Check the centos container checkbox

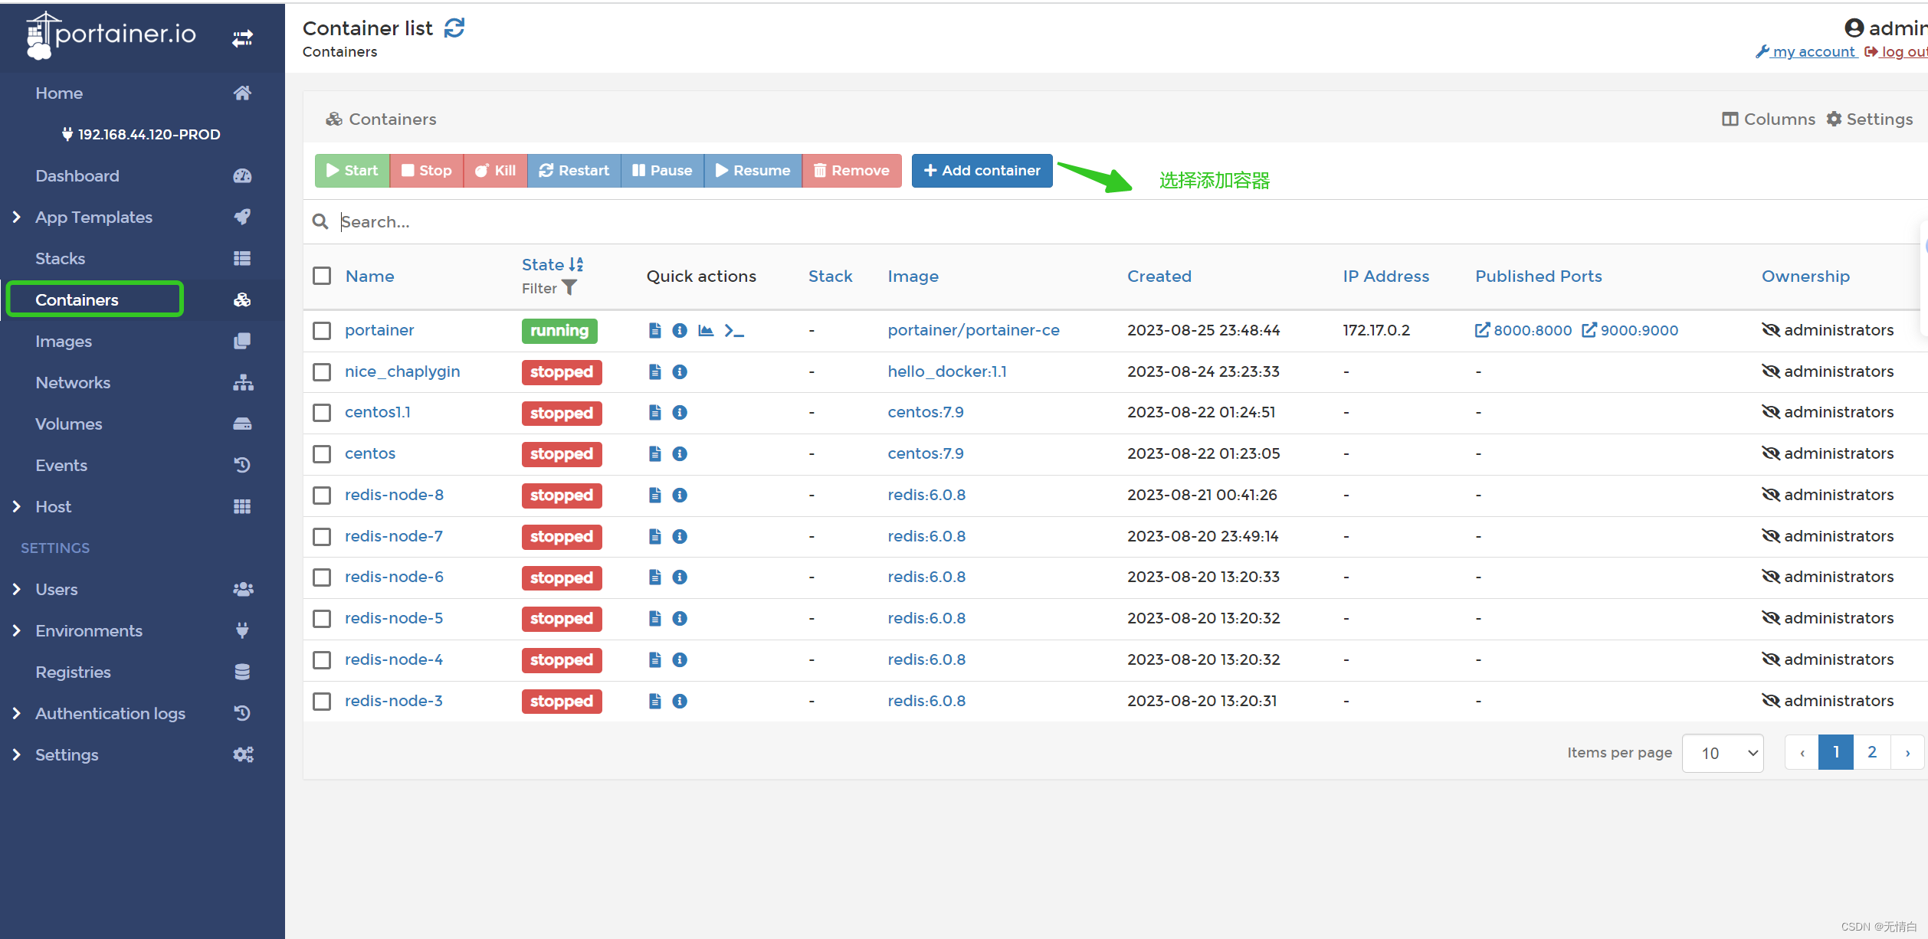[x=322, y=453]
